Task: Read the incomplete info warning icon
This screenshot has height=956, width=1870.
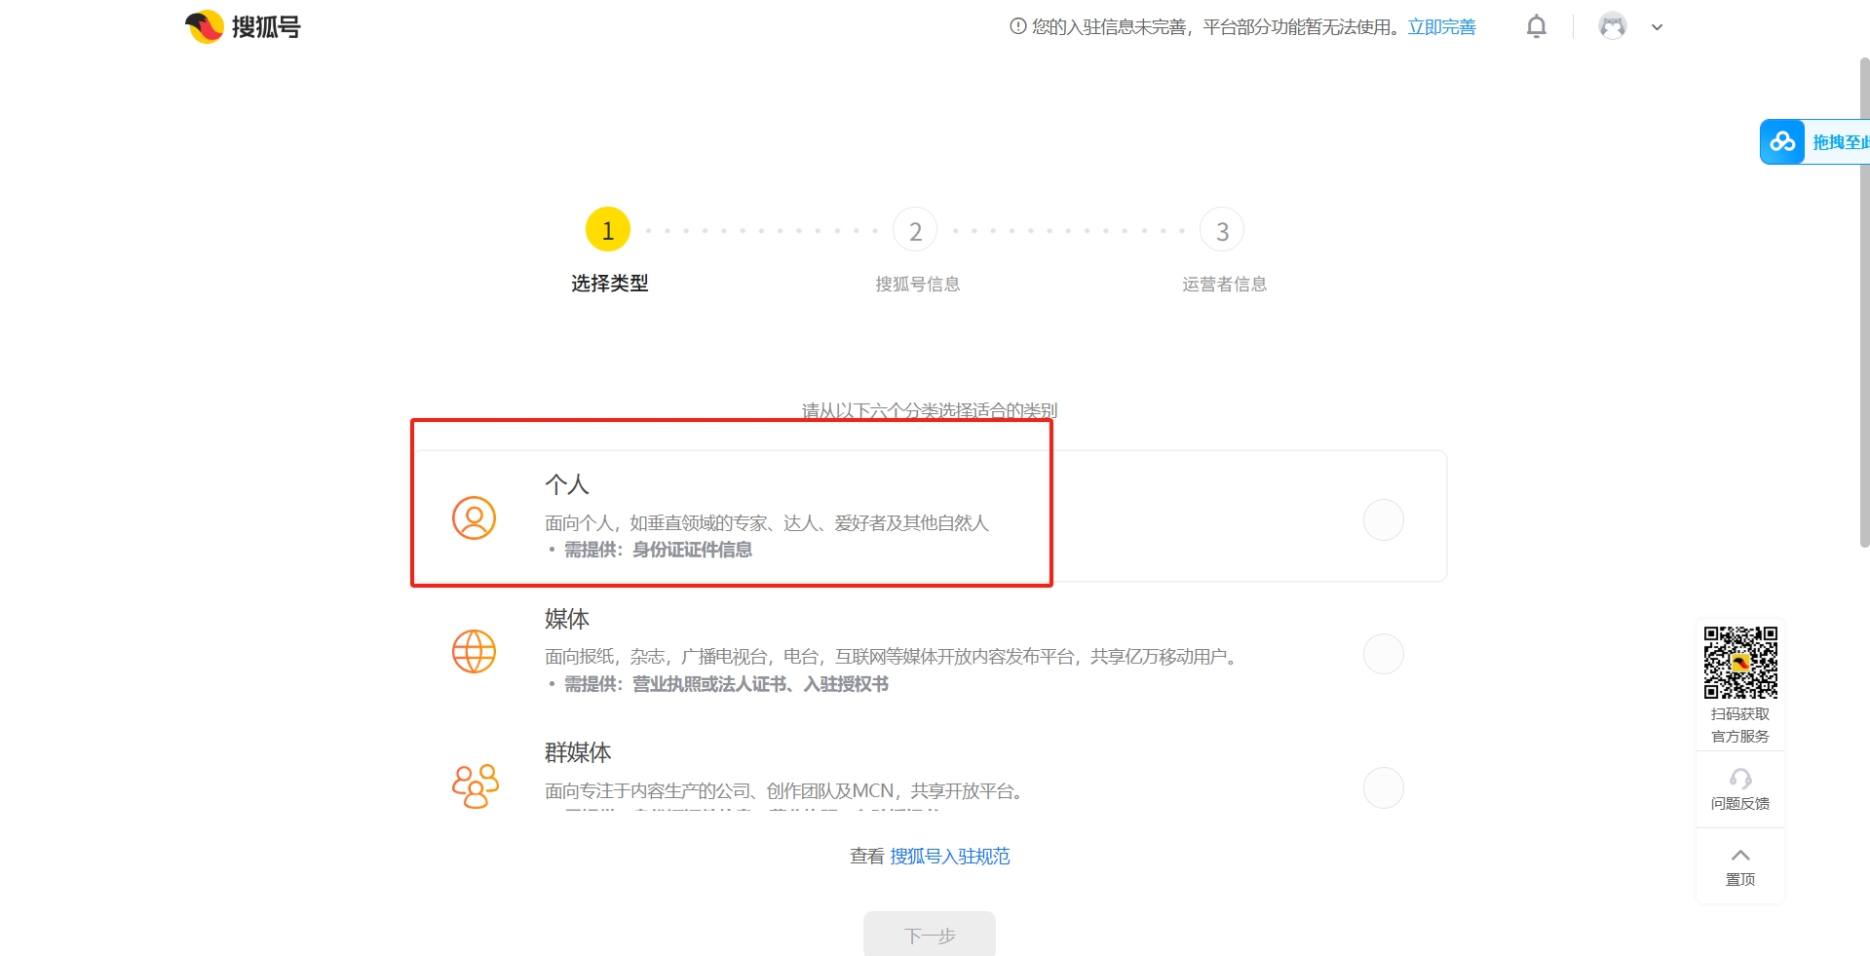Action: coord(1018,26)
